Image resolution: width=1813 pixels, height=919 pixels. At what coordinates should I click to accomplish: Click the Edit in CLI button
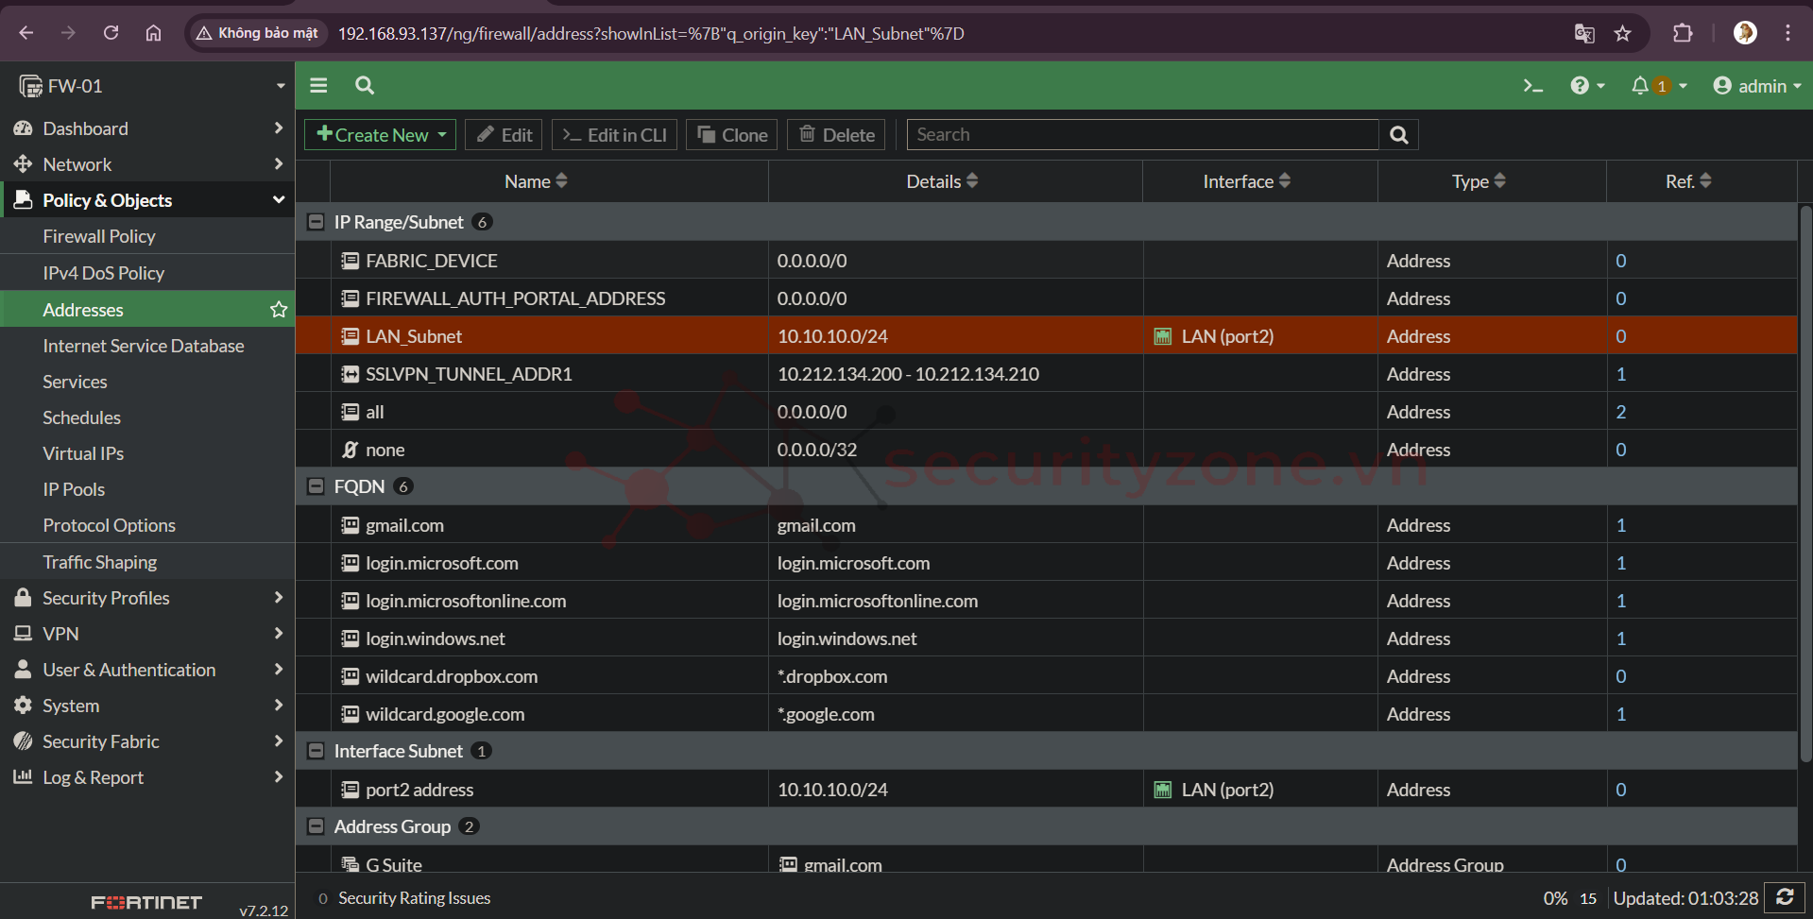coord(614,135)
